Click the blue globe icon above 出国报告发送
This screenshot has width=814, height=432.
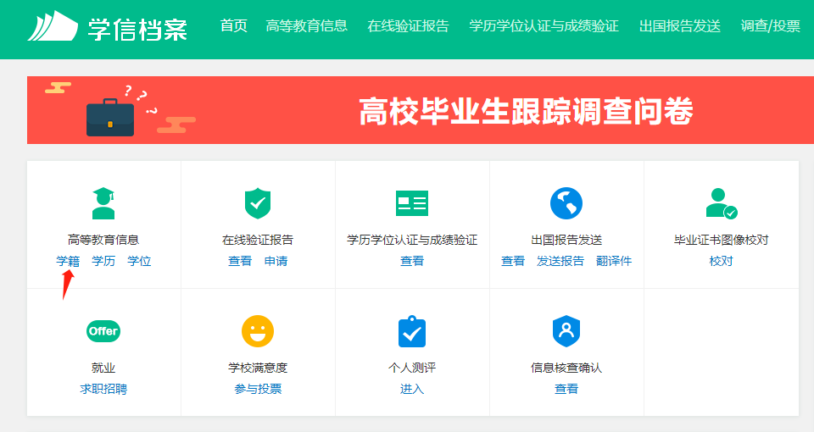pos(566,203)
